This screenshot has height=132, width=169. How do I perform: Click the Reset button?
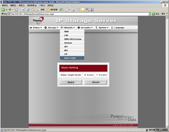click(x=96, y=82)
